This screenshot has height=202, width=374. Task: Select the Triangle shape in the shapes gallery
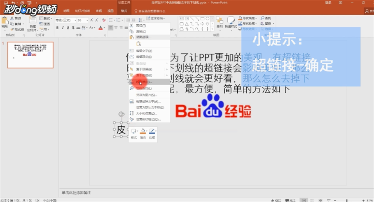click(187, 24)
